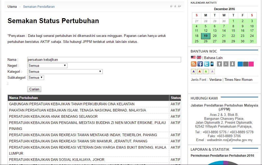Choose the blue letter A font colour
This screenshot has width=262, height=165.
194,71
